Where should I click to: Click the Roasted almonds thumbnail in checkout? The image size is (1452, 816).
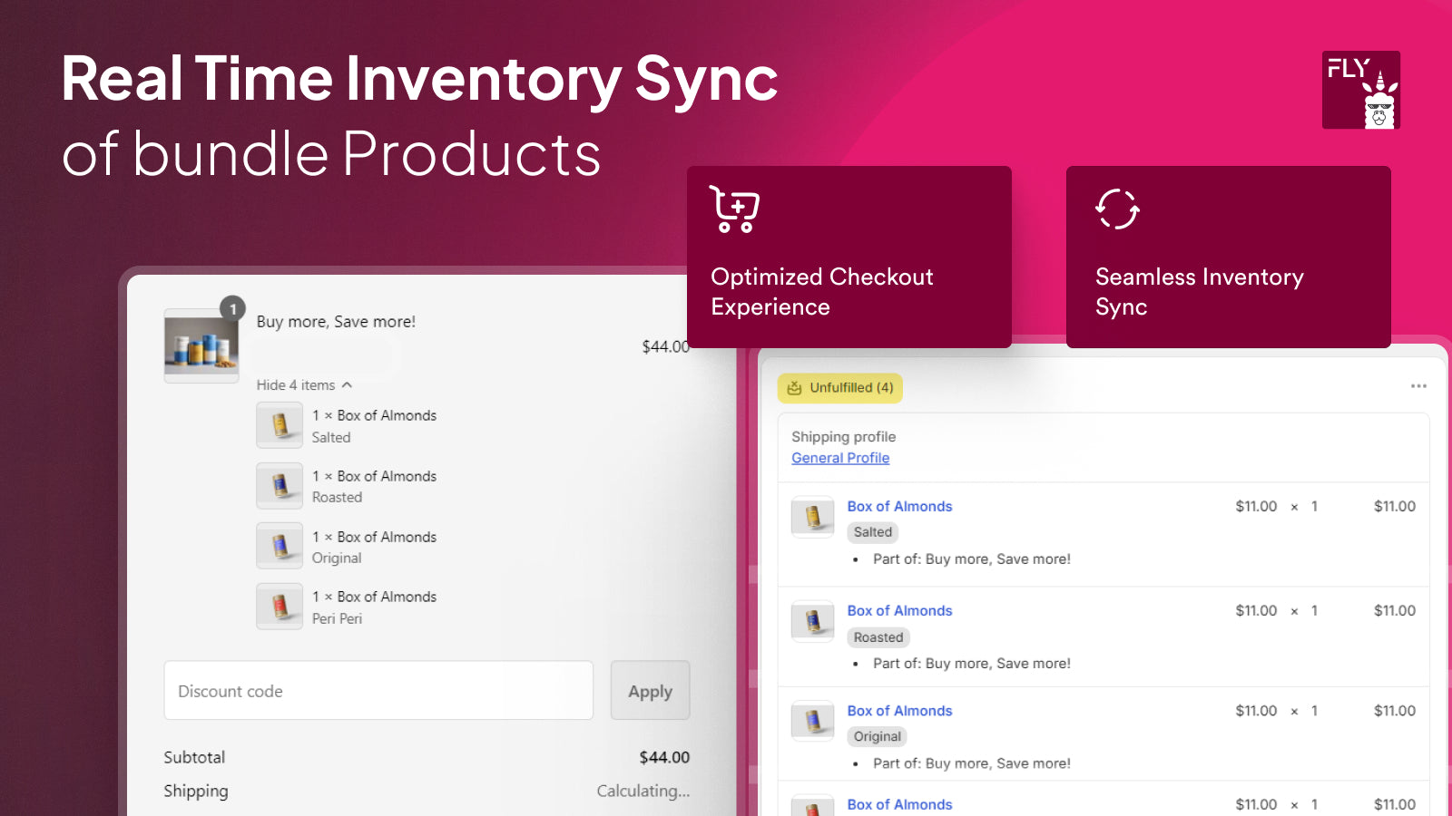click(x=280, y=486)
